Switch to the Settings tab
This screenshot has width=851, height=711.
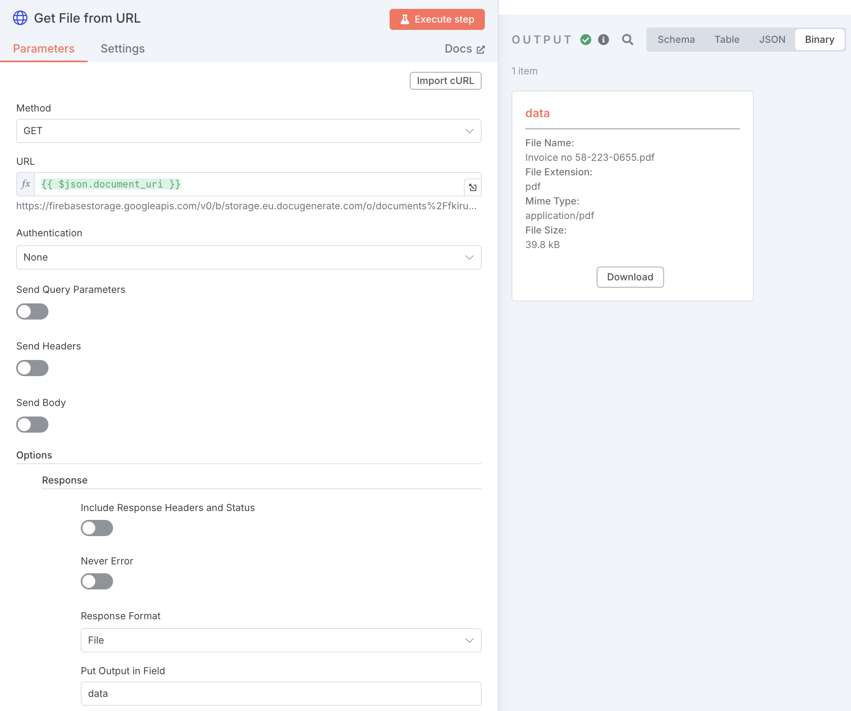[122, 48]
